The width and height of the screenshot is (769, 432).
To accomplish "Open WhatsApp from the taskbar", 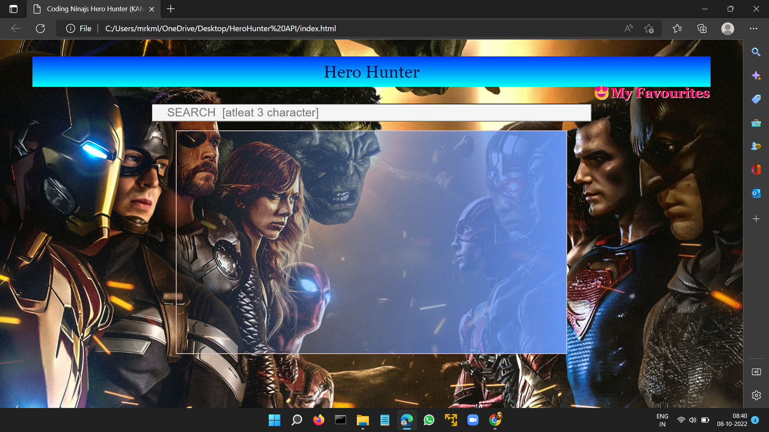I will tap(429, 420).
